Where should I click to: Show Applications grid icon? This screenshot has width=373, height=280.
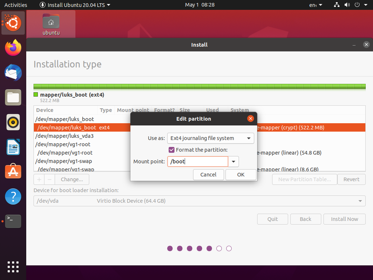pos(13,267)
